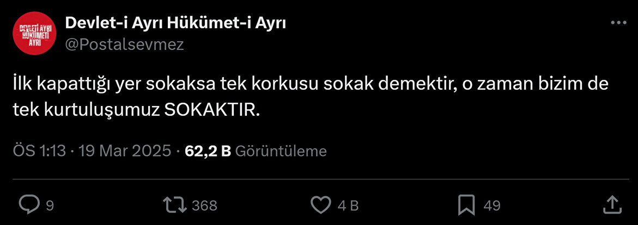Screen dimensions: 638x225
Task: Click the retweet arrows icon
Action: click(x=174, y=205)
